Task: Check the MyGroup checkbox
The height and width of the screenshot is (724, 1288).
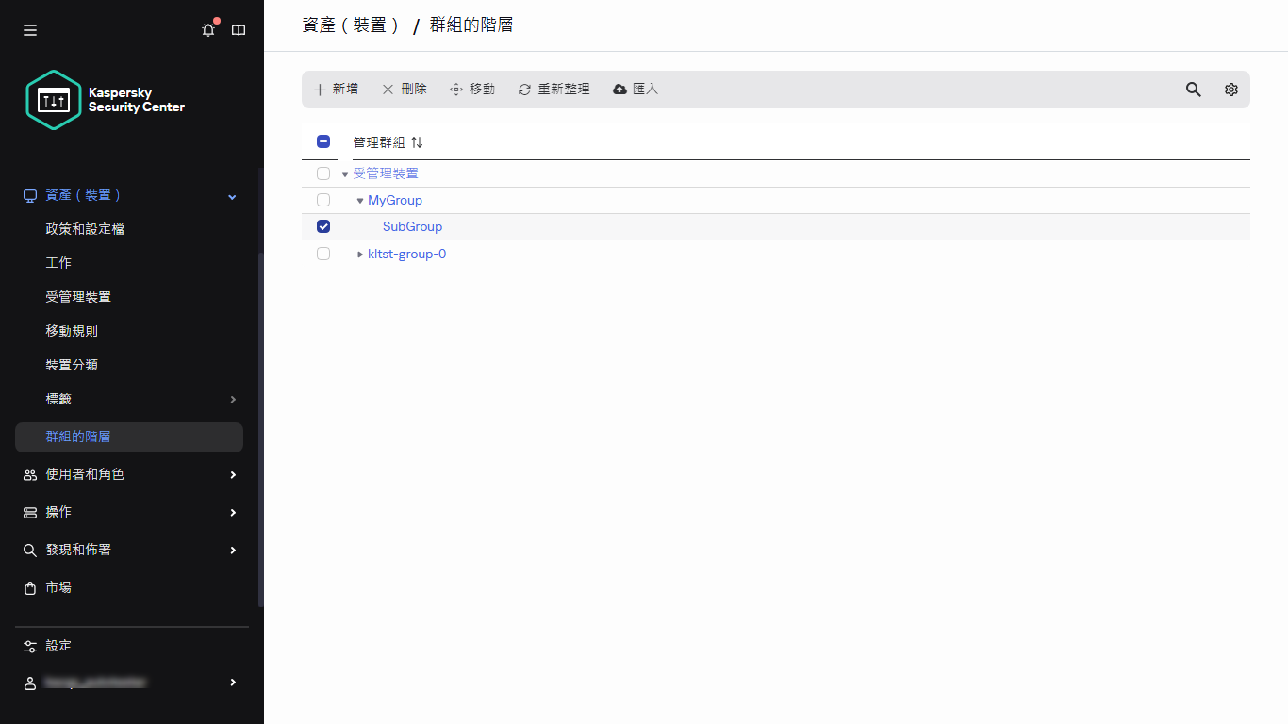Action: point(323,199)
